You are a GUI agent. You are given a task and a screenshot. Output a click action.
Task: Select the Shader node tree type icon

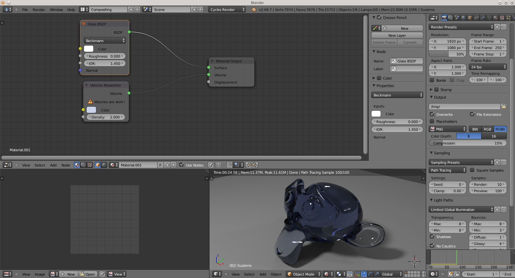77,165
